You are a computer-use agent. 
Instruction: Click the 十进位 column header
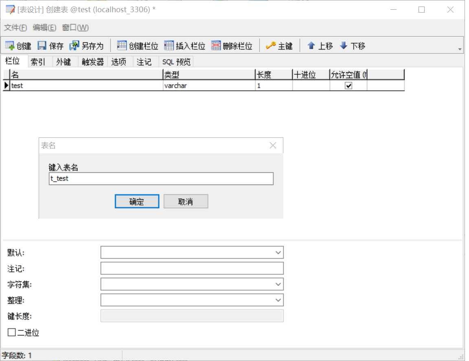pyautogui.click(x=311, y=74)
